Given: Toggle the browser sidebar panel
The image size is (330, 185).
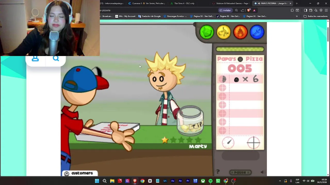Looking at the screenshot, I should 306,10.
